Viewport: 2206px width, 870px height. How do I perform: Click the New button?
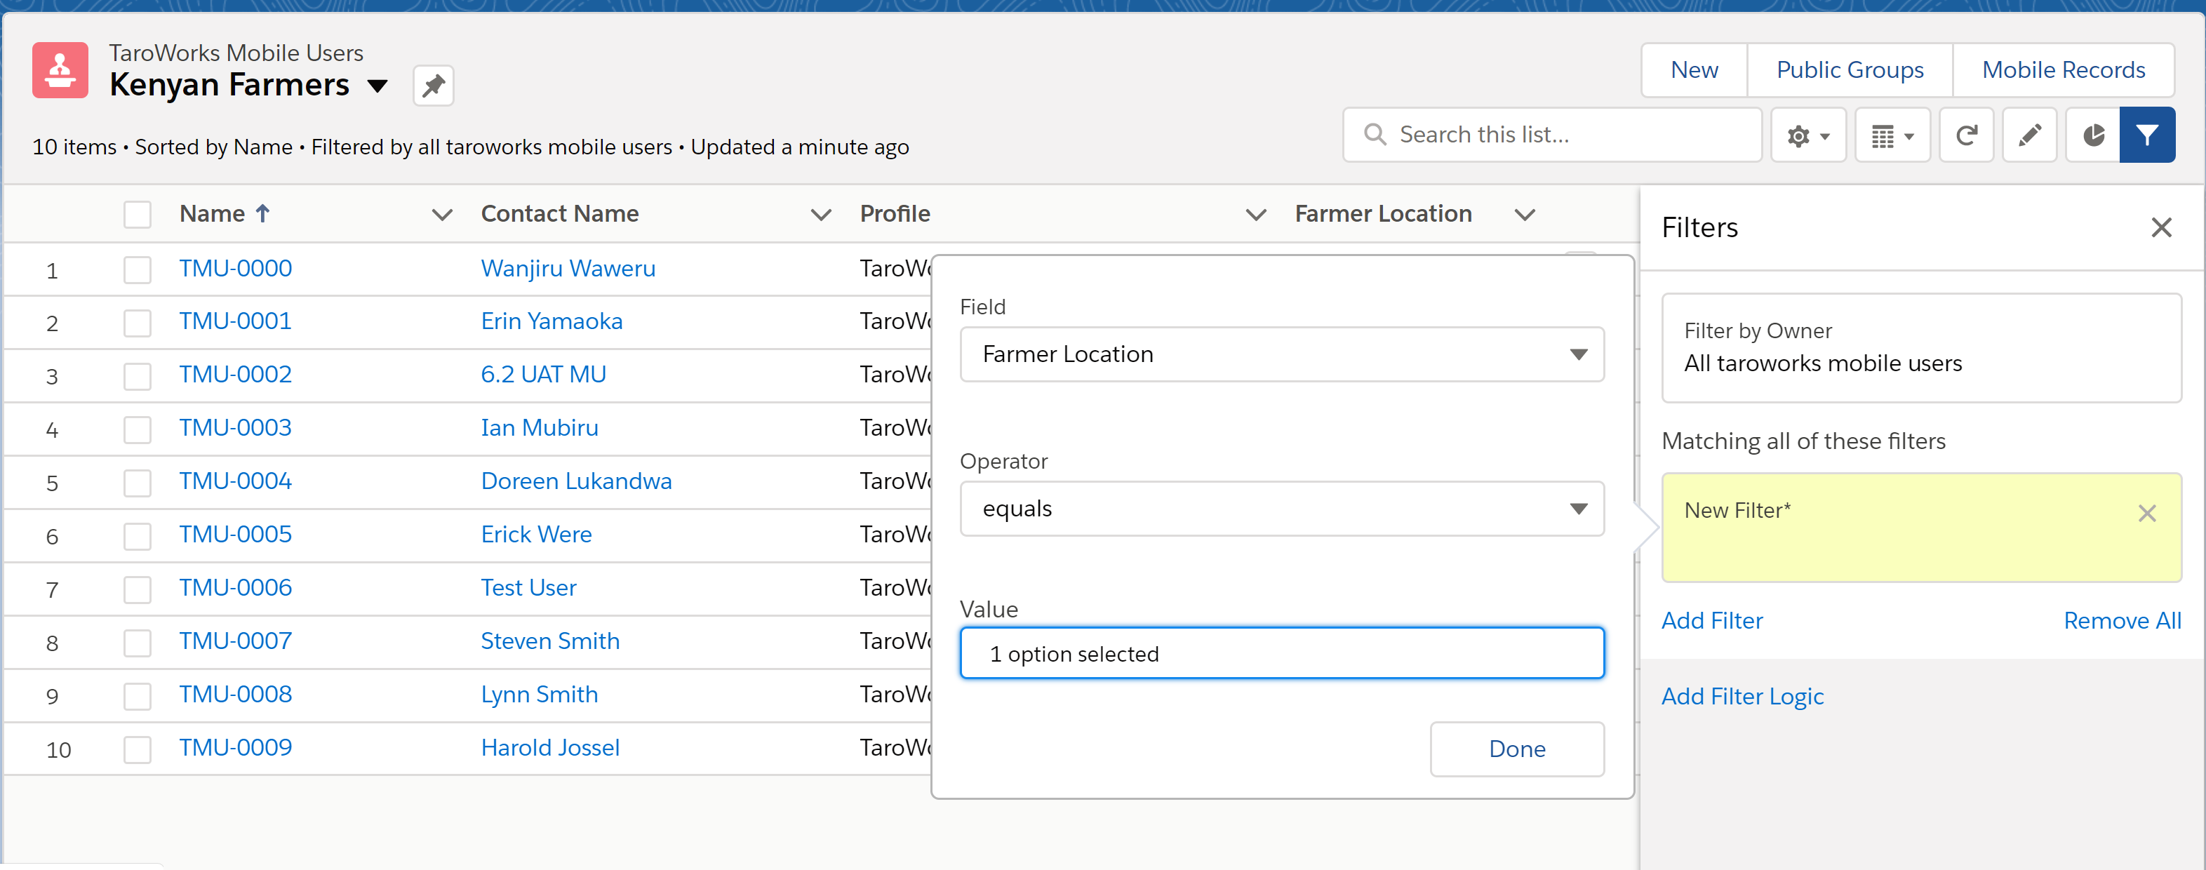pos(1694,70)
